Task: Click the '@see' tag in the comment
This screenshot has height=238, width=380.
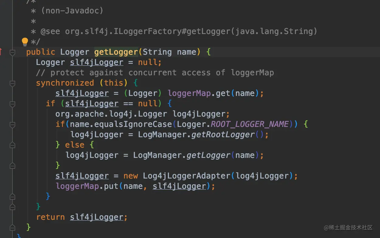Action: 50,31
